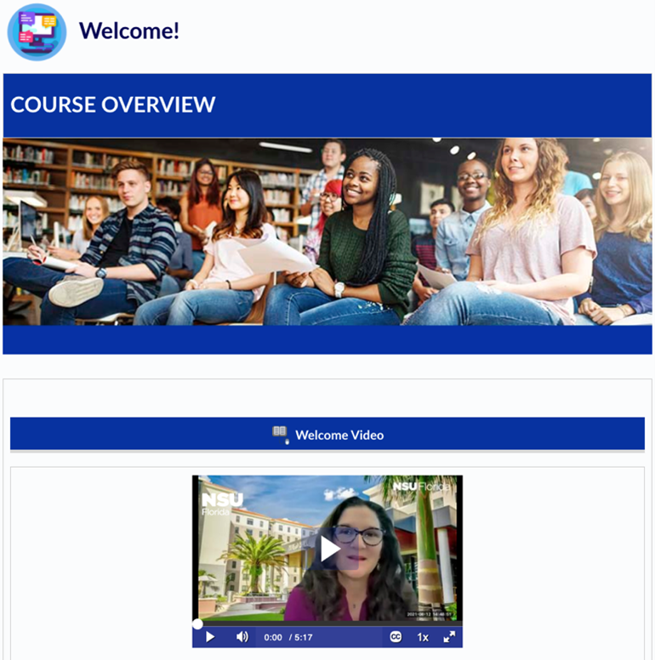Click the round computer chat icon beside Welcome!
This screenshot has width=655, height=660.
pos(37,31)
